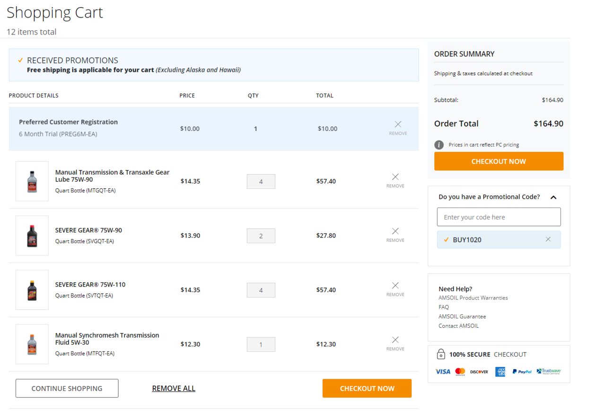Click the Shopping Cart page heading

55,13
